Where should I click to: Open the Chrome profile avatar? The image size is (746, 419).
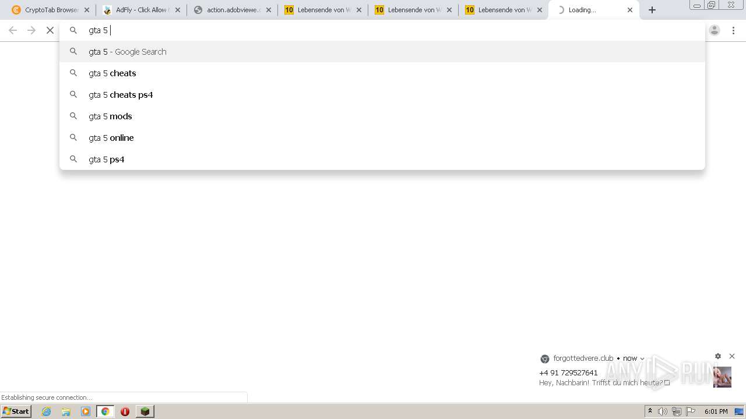[715, 30]
